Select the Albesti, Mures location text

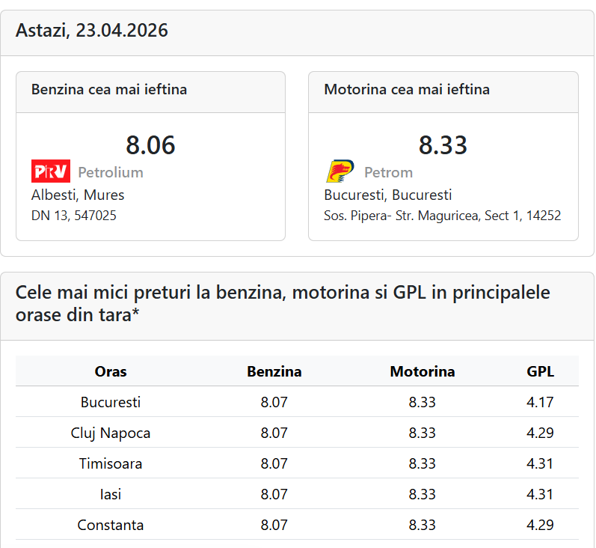point(78,195)
